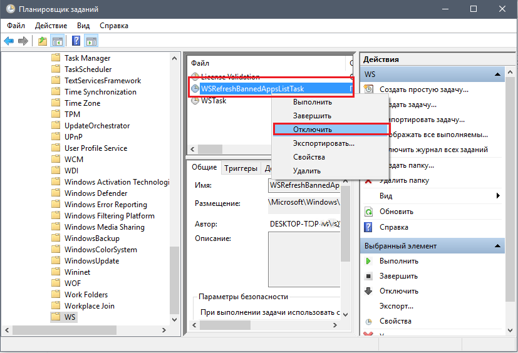Click the forward arrow toolbar icon
Image resolution: width=518 pixels, height=353 pixels.
tap(23, 41)
